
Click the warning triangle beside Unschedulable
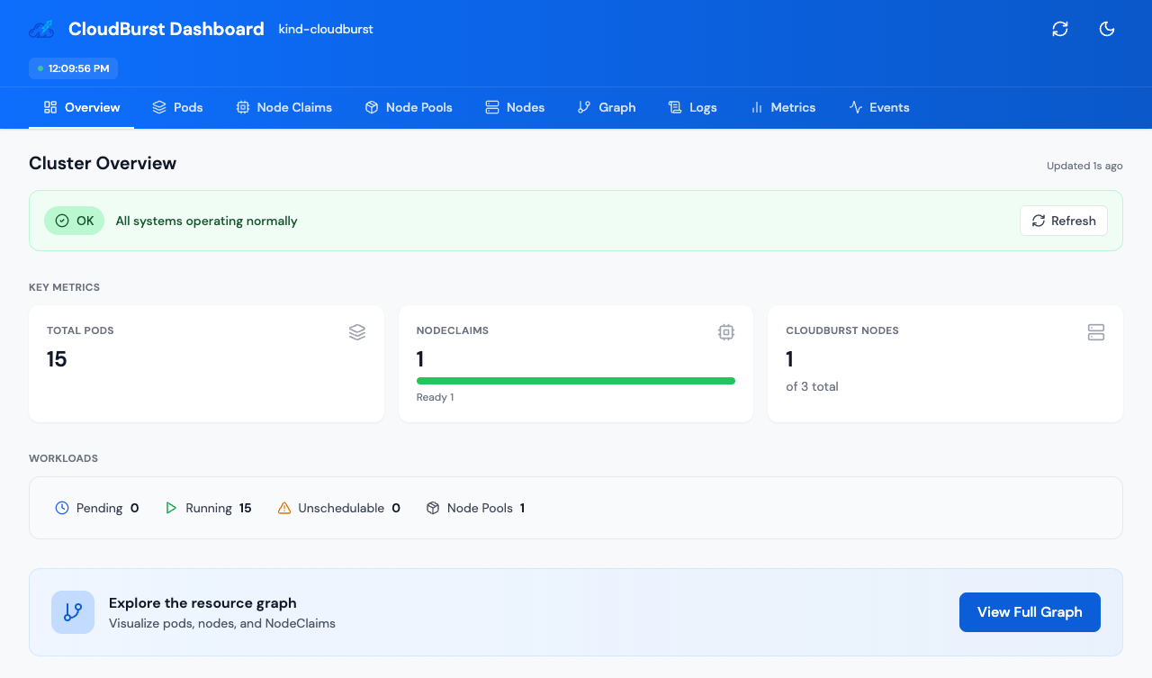click(x=284, y=507)
